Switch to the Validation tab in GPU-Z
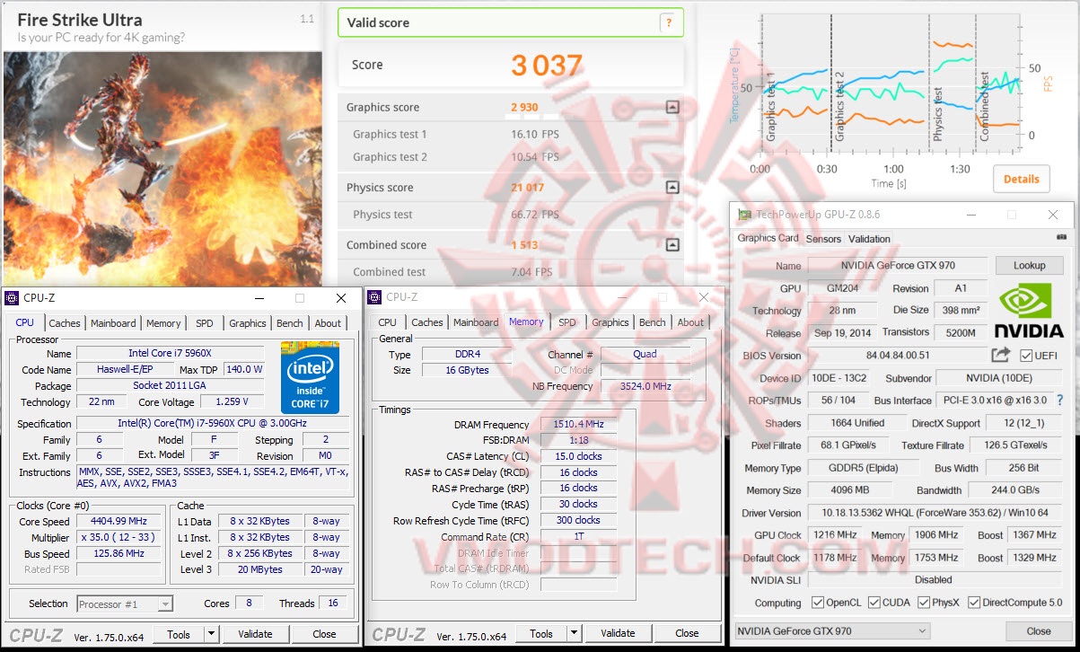 click(869, 239)
